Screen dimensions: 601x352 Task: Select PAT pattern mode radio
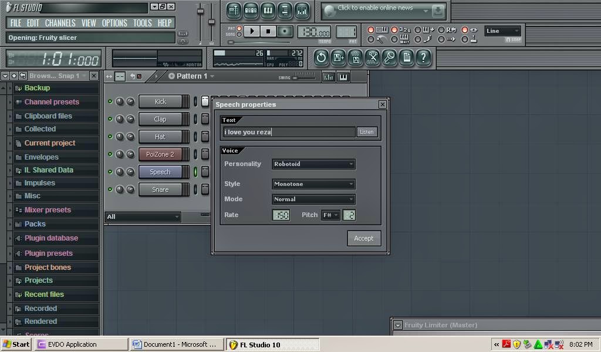(239, 28)
